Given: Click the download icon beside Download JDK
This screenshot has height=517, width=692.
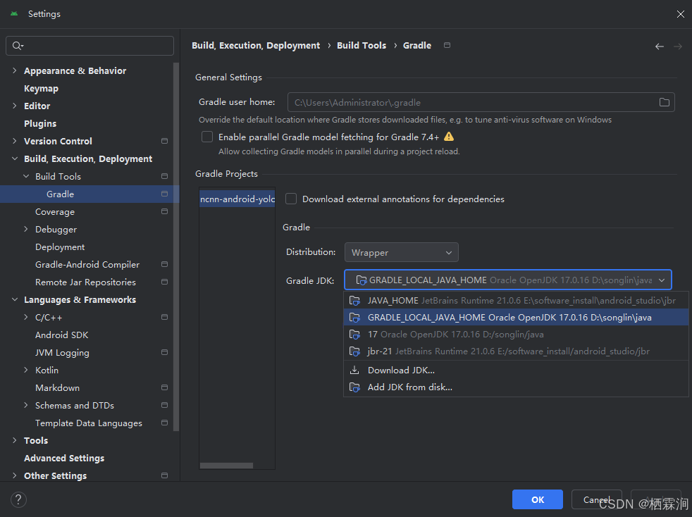Looking at the screenshot, I should (354, 370).
